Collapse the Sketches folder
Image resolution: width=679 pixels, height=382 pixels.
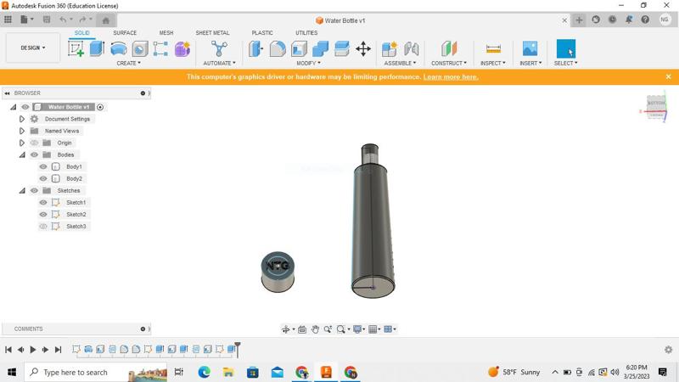[22, 190]
